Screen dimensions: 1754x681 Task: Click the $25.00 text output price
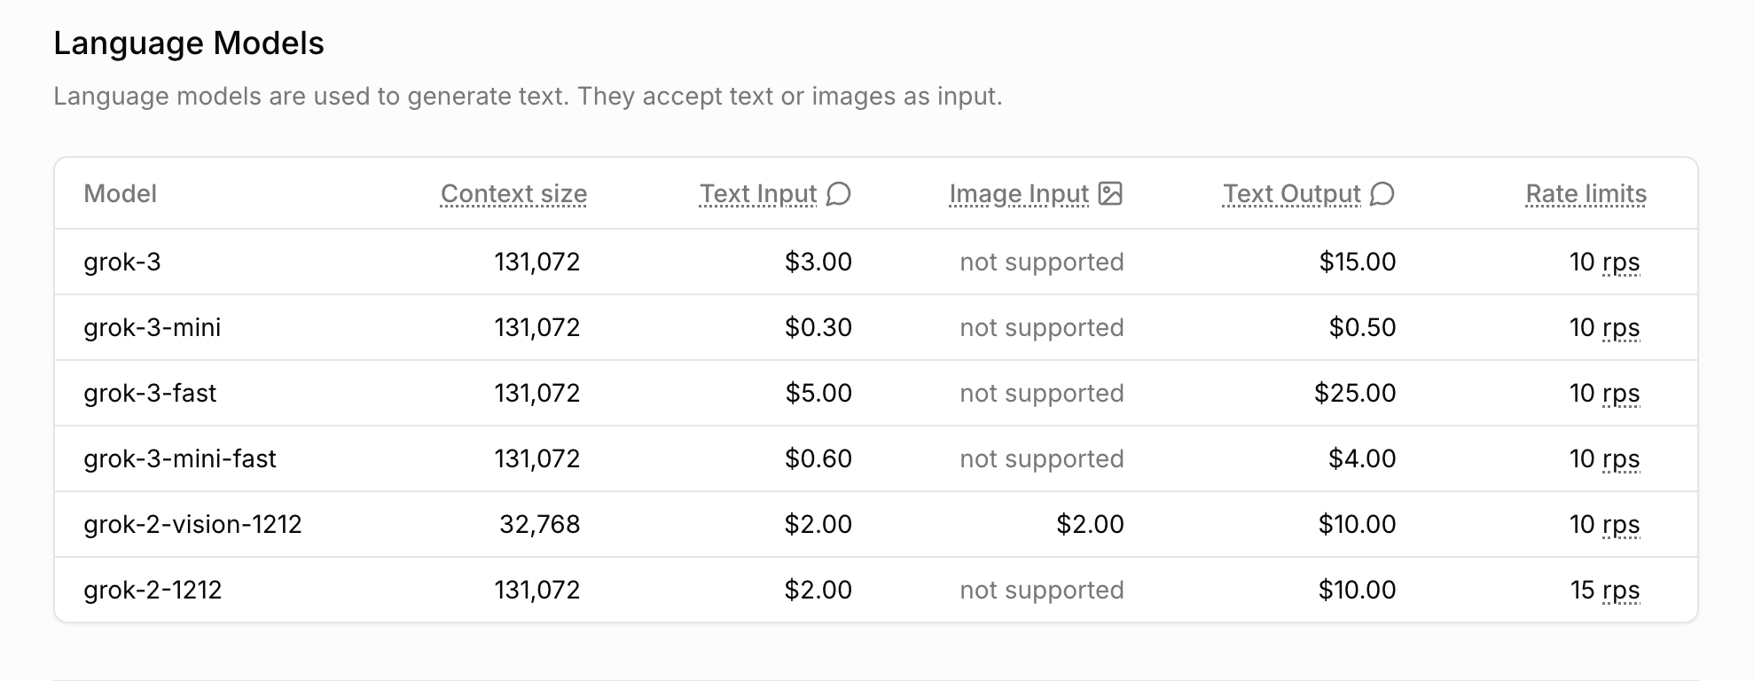tap(1355, 393)
